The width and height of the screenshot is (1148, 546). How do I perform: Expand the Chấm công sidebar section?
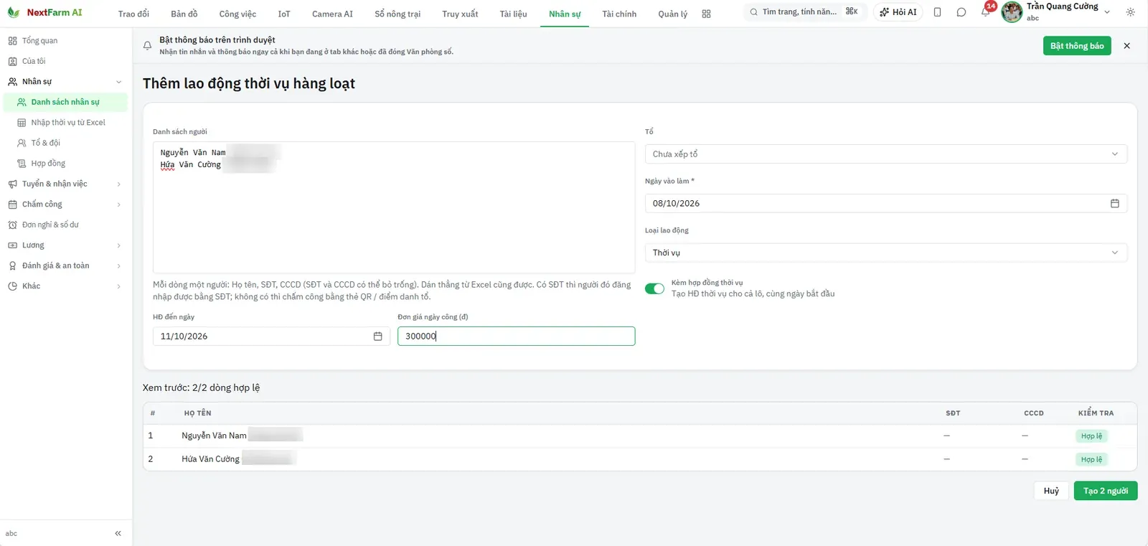(65, 204)
